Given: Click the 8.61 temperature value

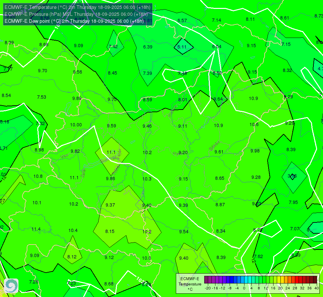Looking at the screenshot, I should [284, 18].
